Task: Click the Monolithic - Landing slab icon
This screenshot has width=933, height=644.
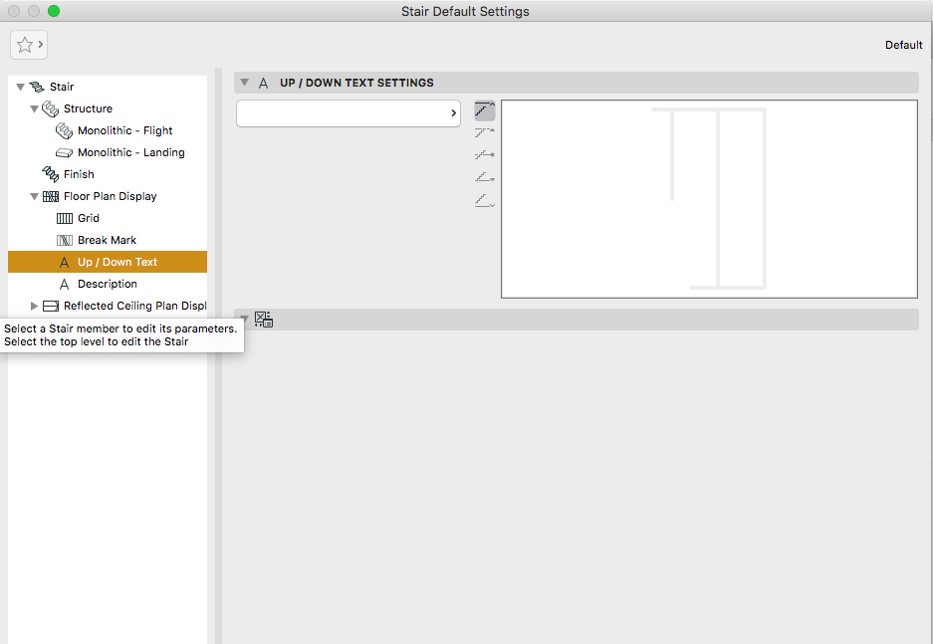Action: pyautogui.click(x=65, y=153)
